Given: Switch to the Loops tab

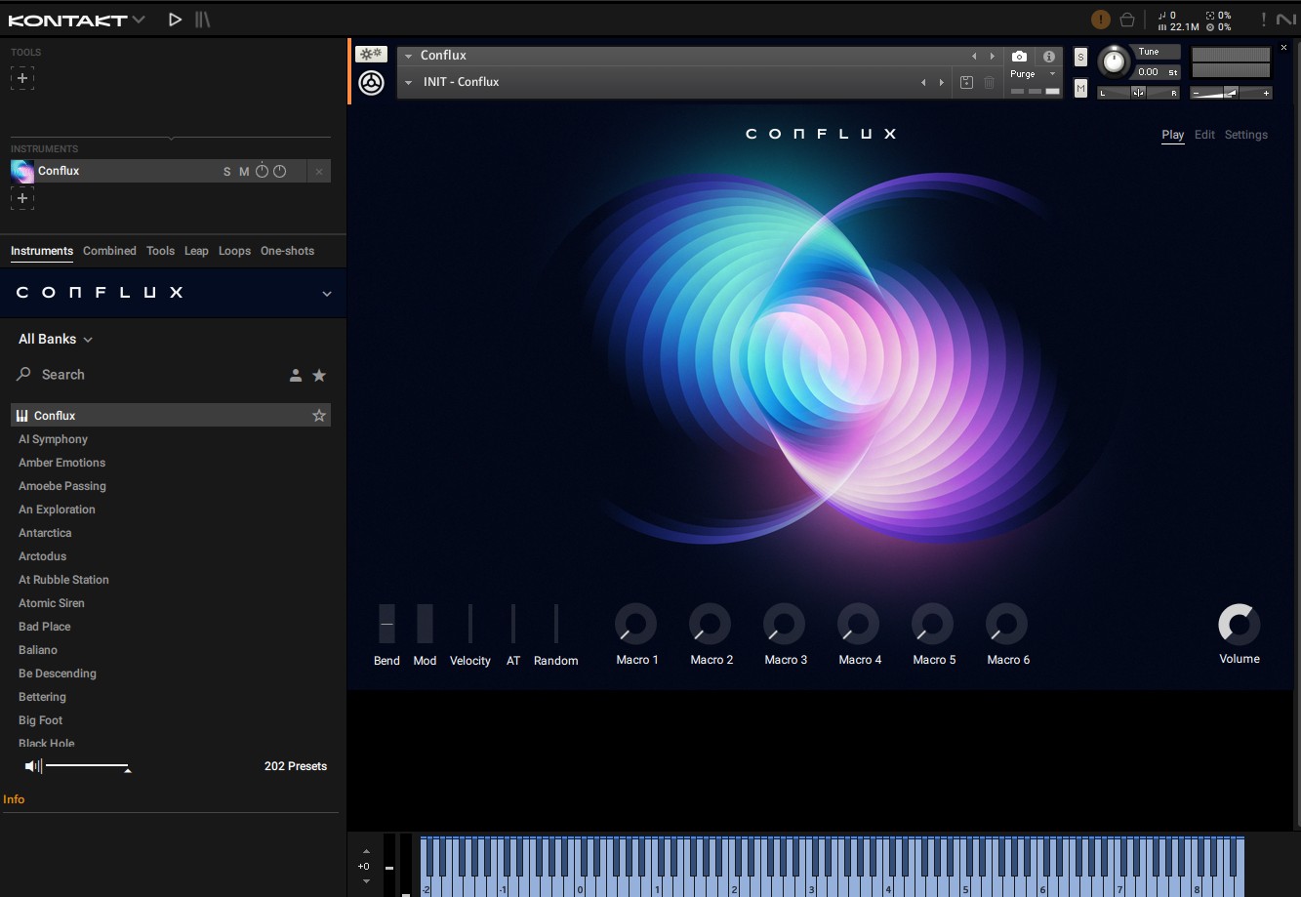Looking at the screenshot, I should coord(234,251).
